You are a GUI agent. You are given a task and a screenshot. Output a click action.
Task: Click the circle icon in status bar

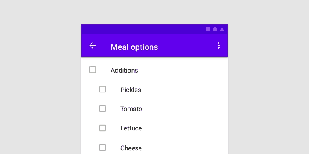pos(215,29)
